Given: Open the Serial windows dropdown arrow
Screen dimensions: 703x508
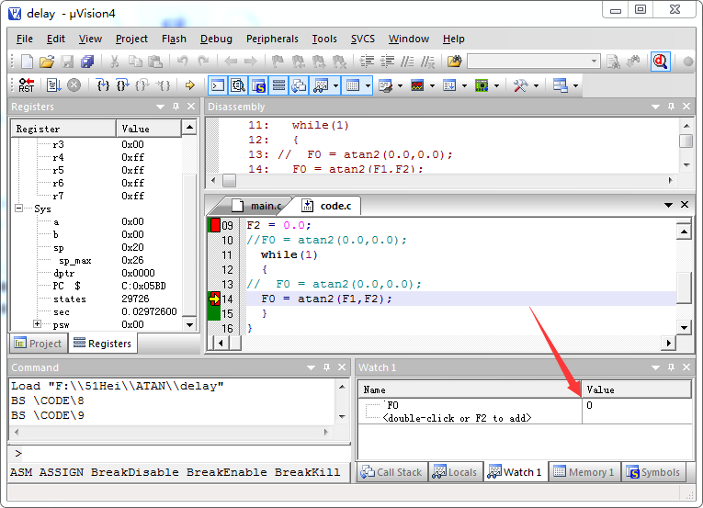Looking at the screenshot, I should tap(400, 85).
